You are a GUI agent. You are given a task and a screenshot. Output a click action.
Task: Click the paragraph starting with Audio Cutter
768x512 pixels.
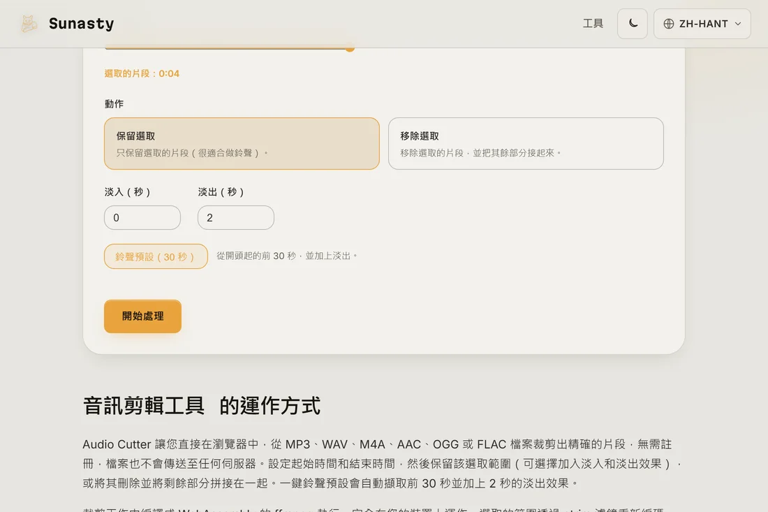pyautogui.click(x=382, y=464)
